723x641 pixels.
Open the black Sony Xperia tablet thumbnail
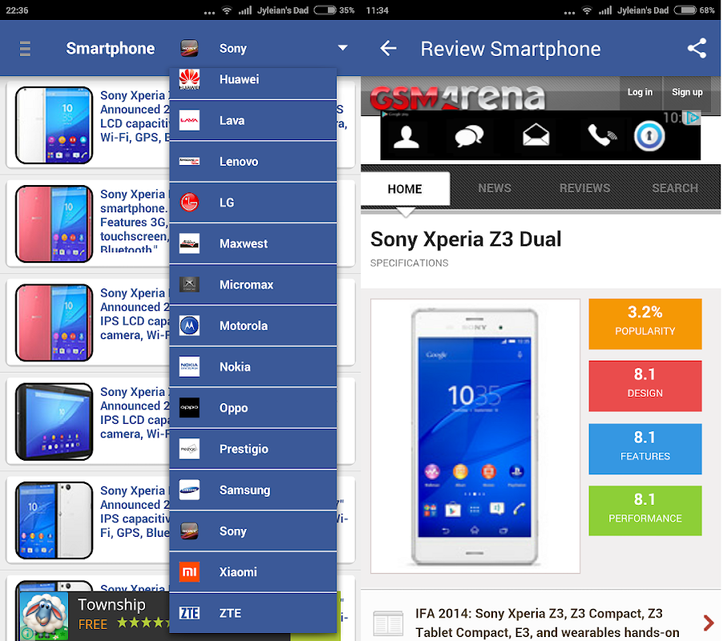(x=54, y=421)
